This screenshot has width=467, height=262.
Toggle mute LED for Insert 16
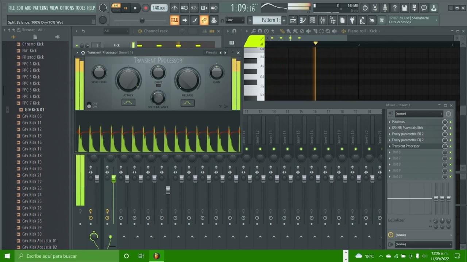(314, 149)
